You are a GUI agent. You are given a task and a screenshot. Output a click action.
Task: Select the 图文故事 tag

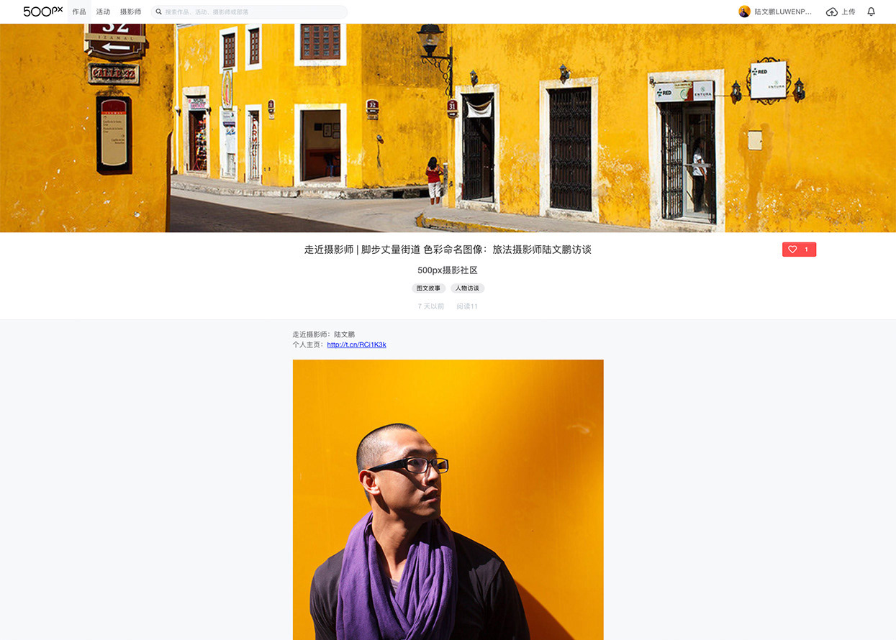click(x=429, y=288)
